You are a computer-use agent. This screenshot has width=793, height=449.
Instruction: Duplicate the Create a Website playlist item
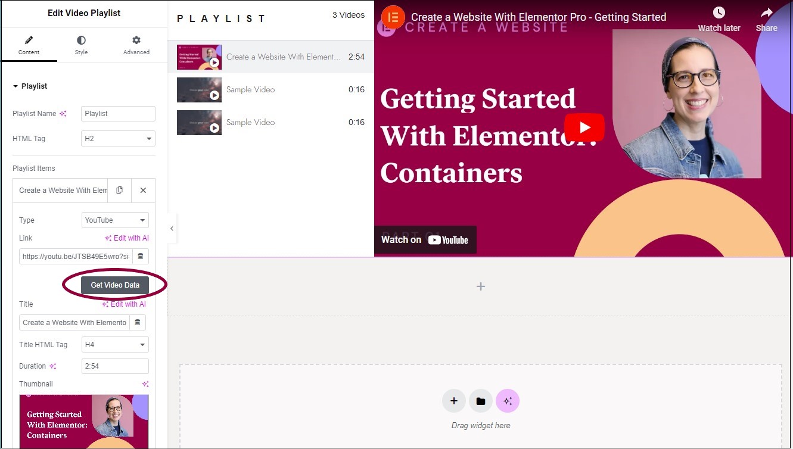coord(119,191)
